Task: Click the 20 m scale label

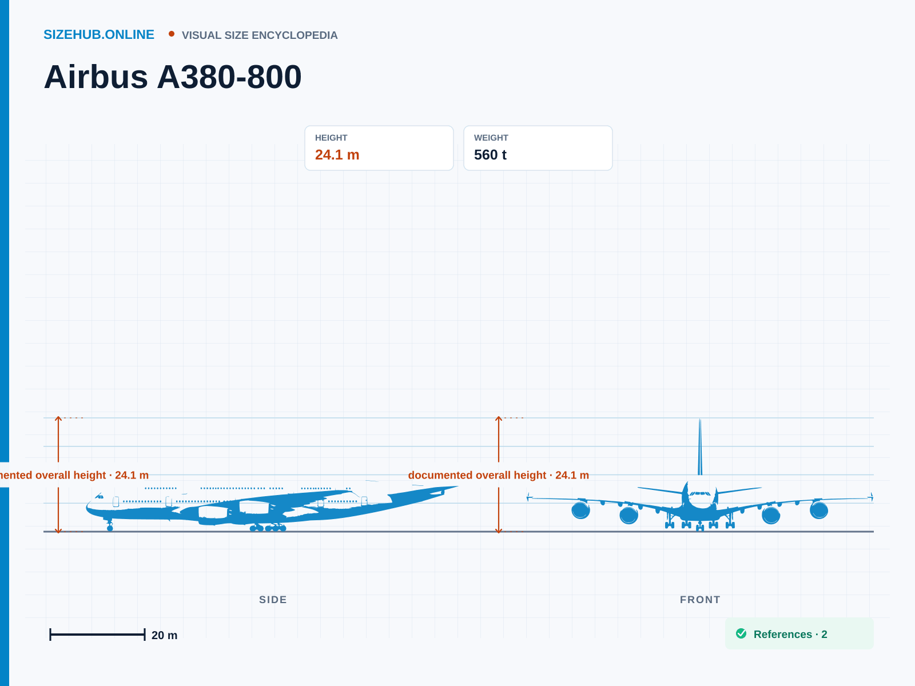Action: click(x=165, y=635)
